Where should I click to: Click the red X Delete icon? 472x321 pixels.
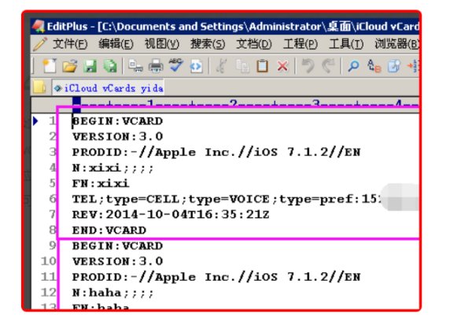click(x=282, y=66)
